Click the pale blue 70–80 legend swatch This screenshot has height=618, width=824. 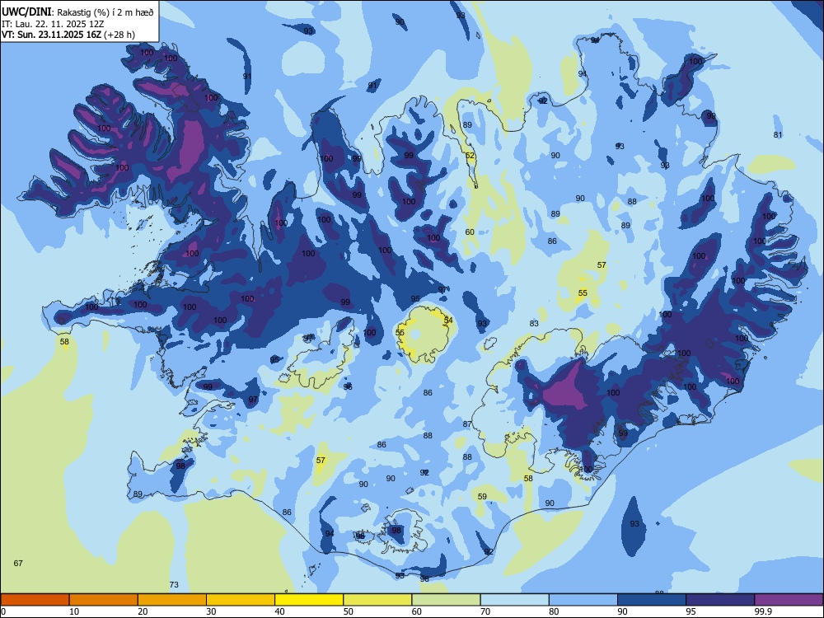[514, 600]
